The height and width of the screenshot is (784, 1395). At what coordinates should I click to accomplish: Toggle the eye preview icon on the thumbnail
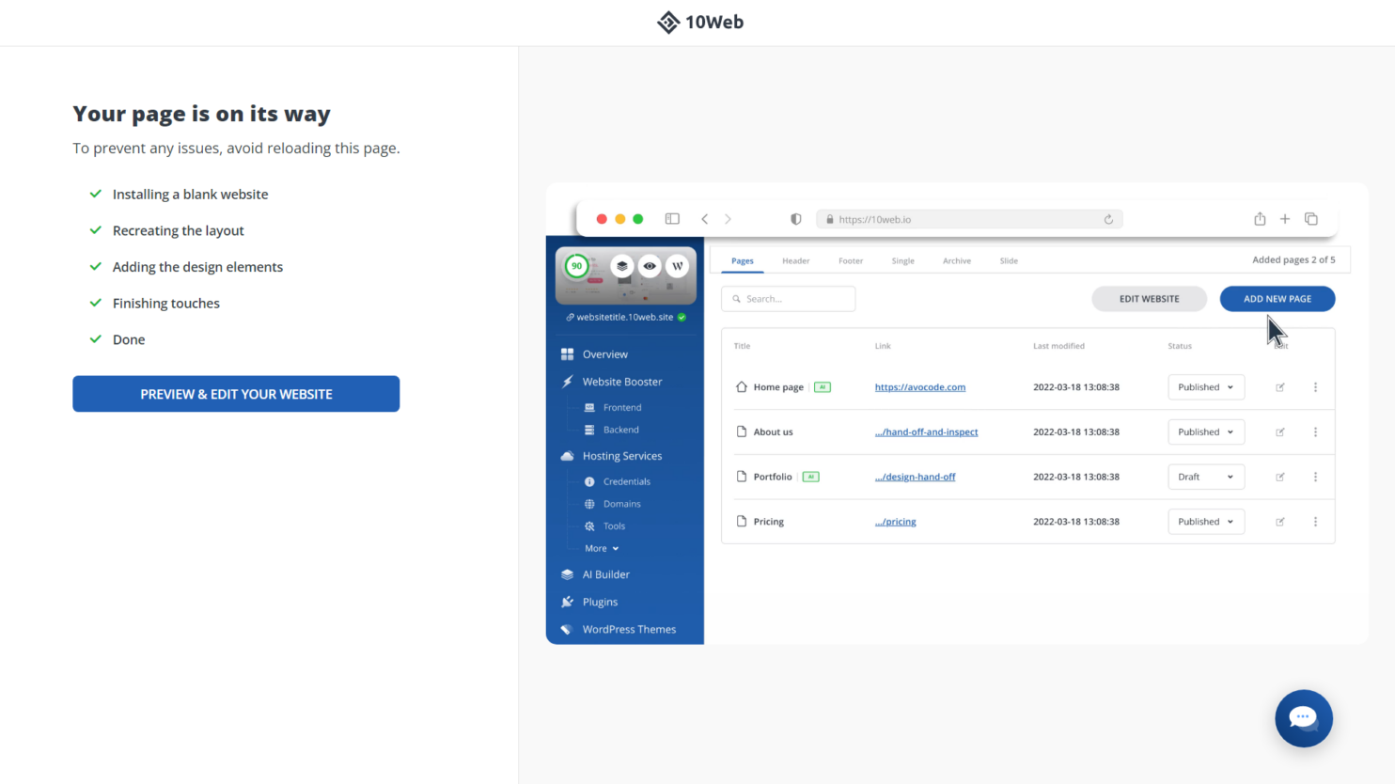point(650,266)
